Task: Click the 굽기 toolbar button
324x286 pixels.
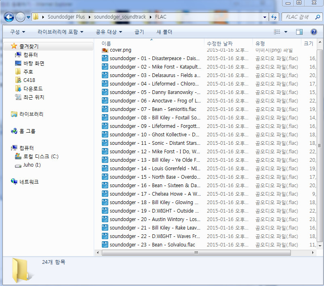Action: tap(139, 32)
